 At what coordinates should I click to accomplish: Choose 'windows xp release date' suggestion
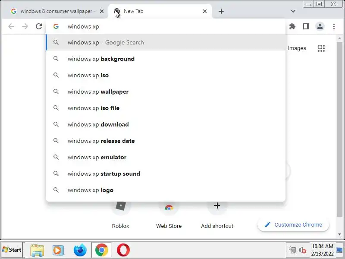[x=166, y=141]
